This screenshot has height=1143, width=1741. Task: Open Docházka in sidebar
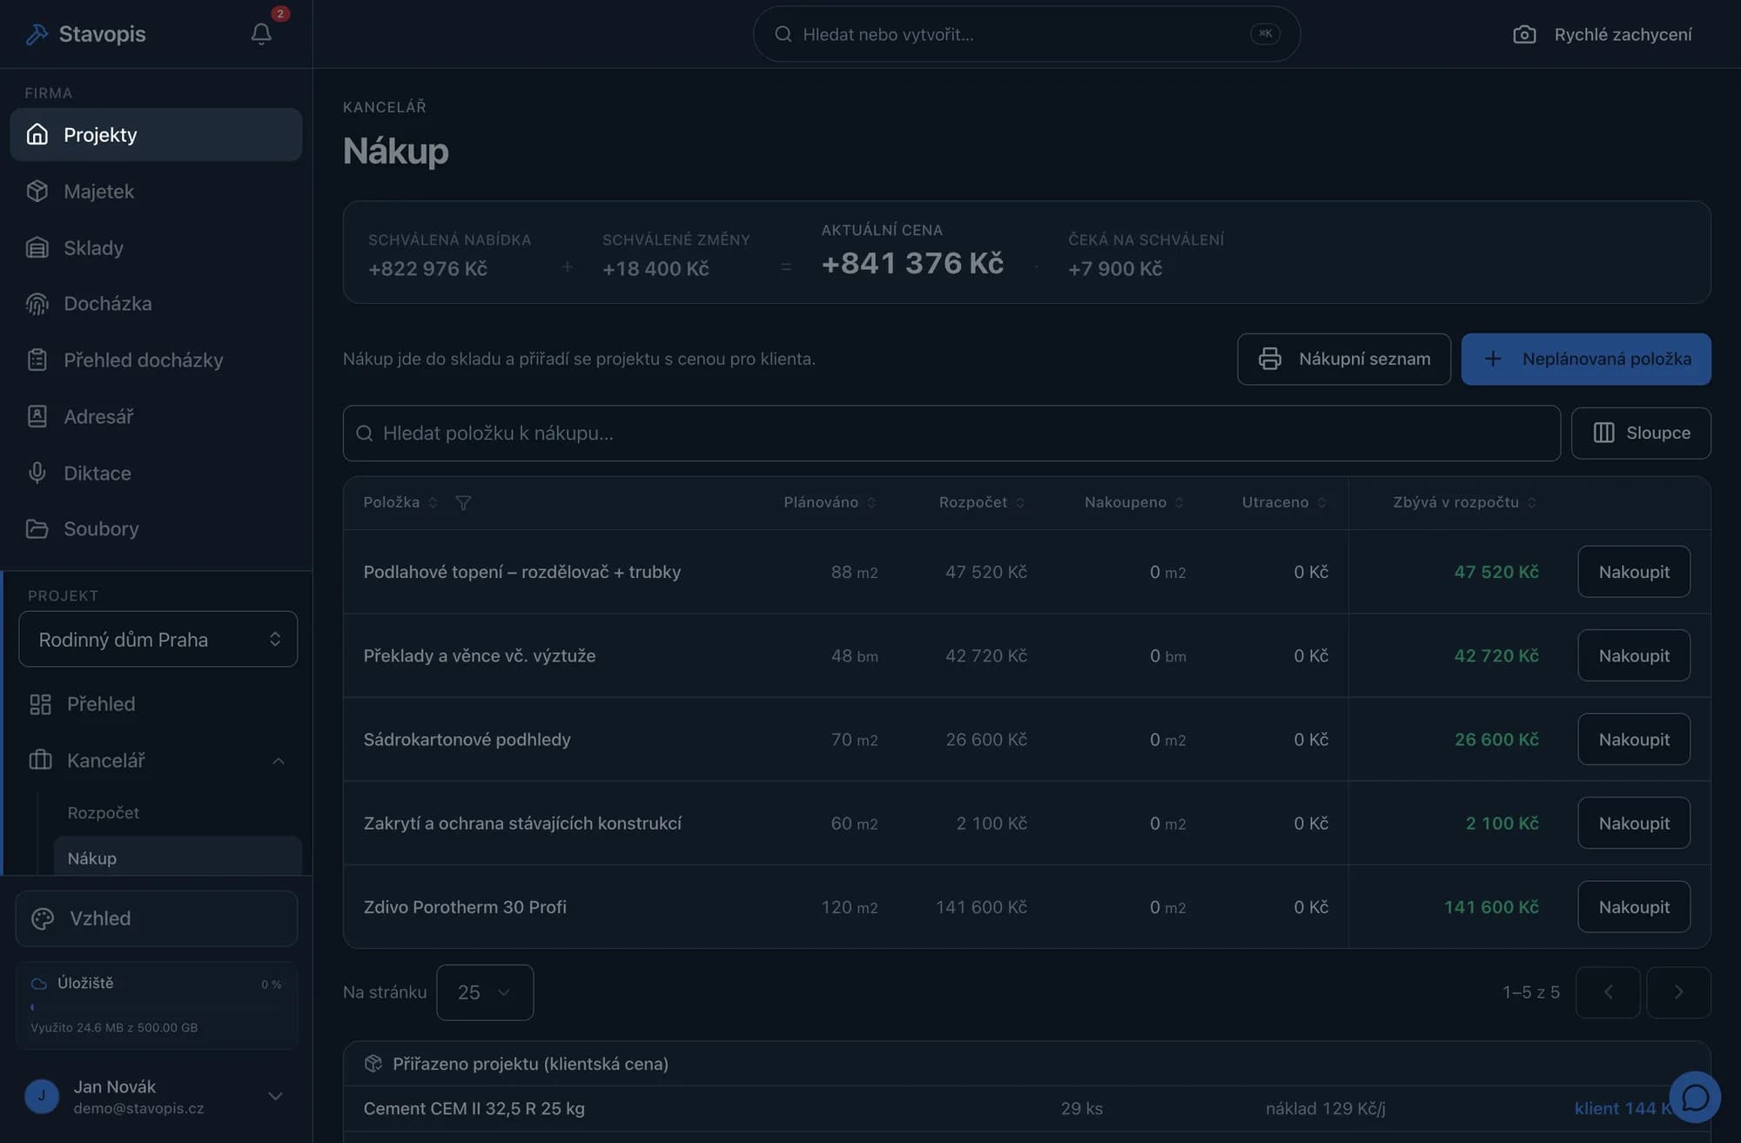tap(156, 304)
